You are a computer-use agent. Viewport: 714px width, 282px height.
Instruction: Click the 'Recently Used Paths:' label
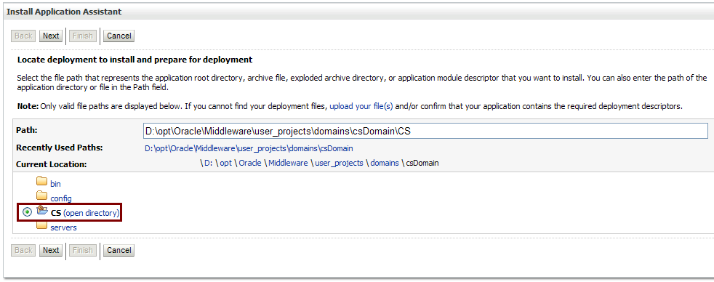(x=59, y=148)
